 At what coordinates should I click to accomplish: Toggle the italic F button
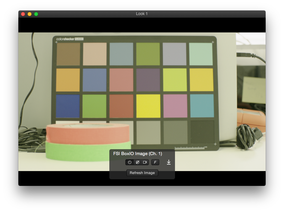click(x=155, y=162)
